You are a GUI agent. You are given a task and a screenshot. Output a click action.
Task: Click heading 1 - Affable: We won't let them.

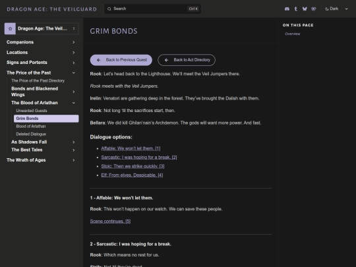coord(121,198)
